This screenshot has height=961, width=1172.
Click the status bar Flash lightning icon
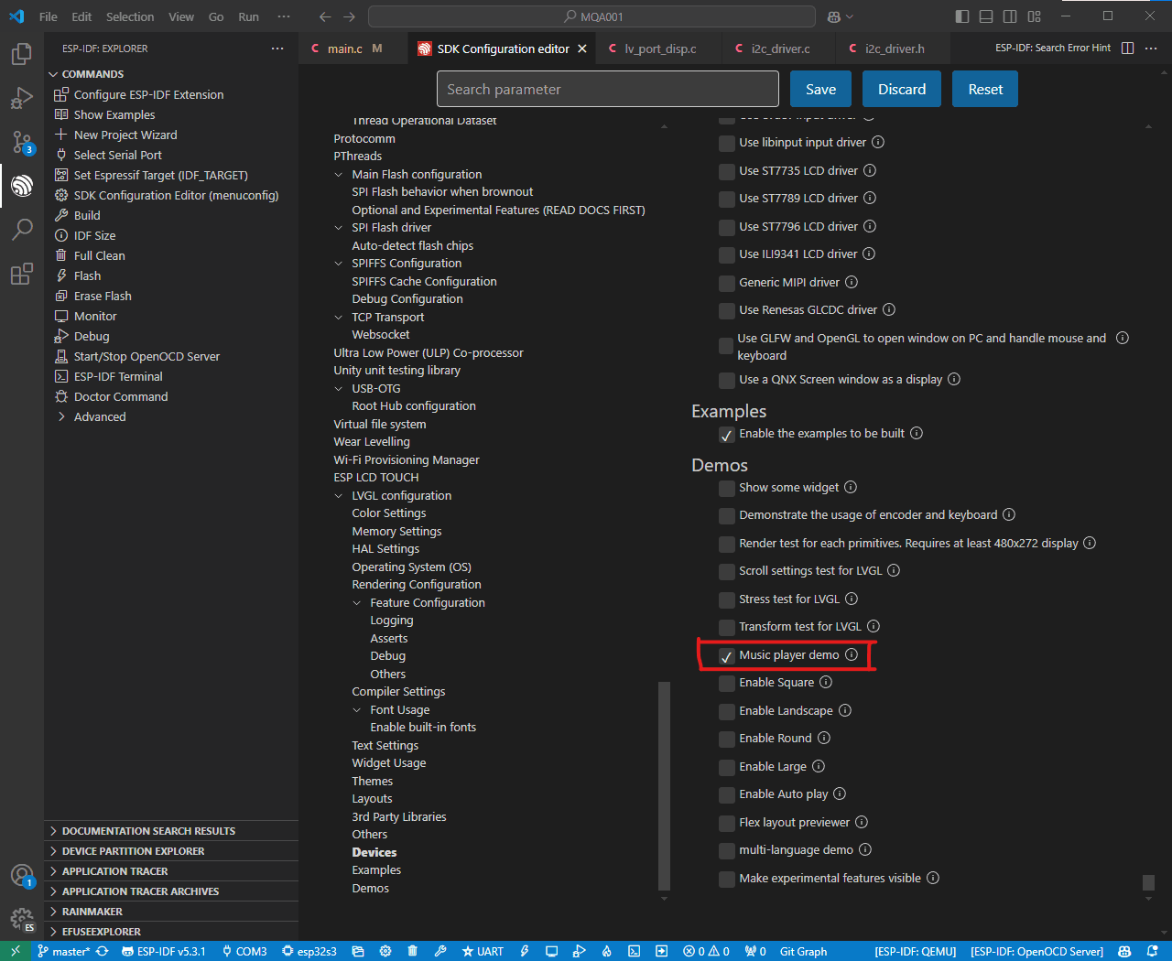coord(525,951)
